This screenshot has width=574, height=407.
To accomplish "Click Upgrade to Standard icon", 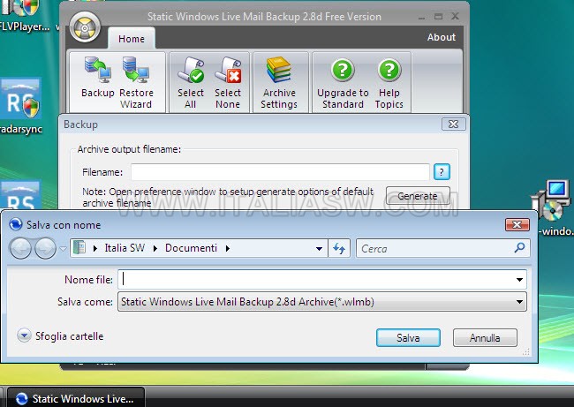I will click(343, 84).
